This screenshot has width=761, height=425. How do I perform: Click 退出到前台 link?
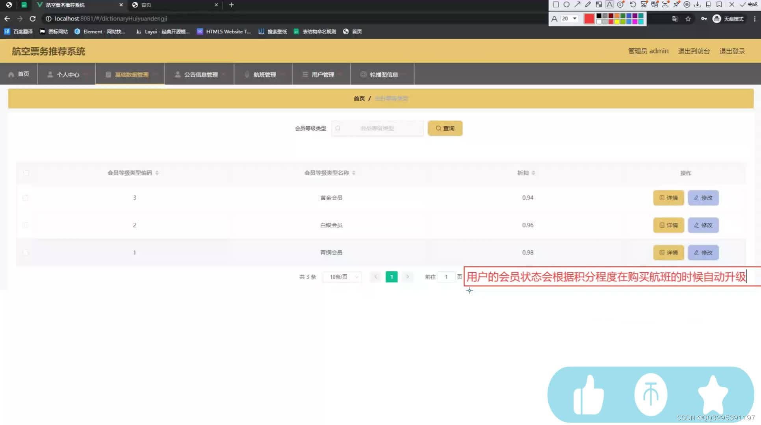[694, 51]
